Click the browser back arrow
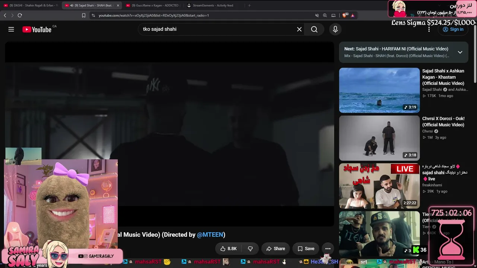Screen dimensions: 477x268 coord(5,15)
